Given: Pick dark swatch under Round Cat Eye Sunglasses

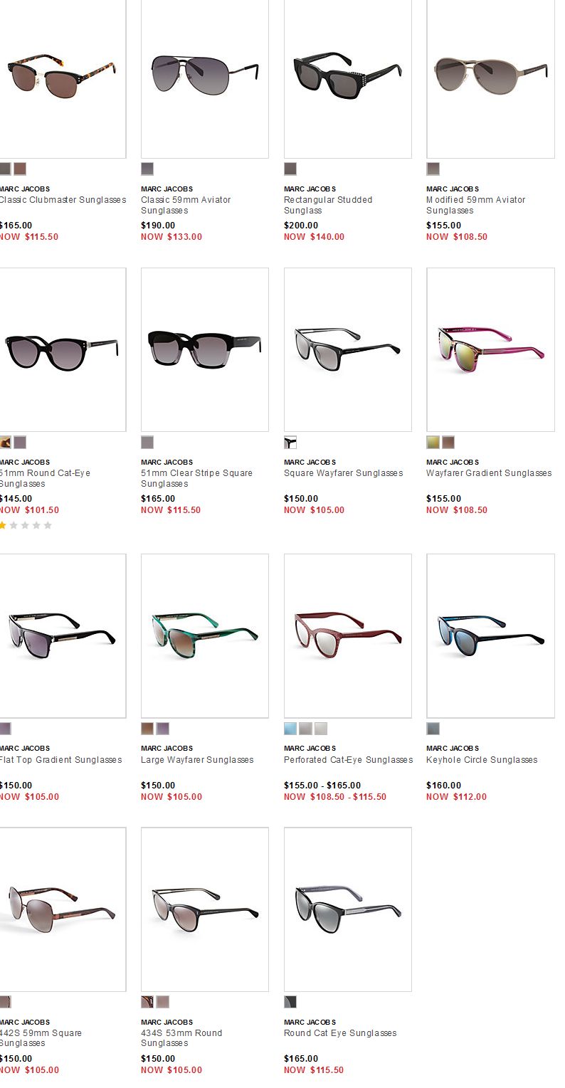Looking at the screenshot, I should point(290,1002).
